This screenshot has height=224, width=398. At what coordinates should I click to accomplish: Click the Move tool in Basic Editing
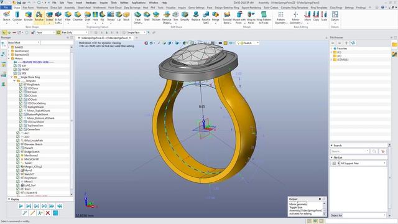pyautogui.click(x=308, y=17)
